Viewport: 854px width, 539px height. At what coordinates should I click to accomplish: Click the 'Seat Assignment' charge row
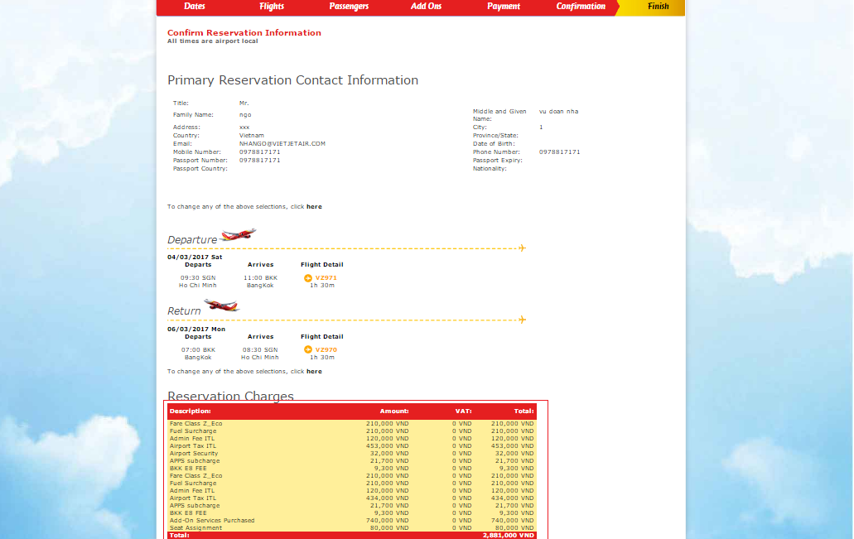pyautogui.click(x=352, y=528)
